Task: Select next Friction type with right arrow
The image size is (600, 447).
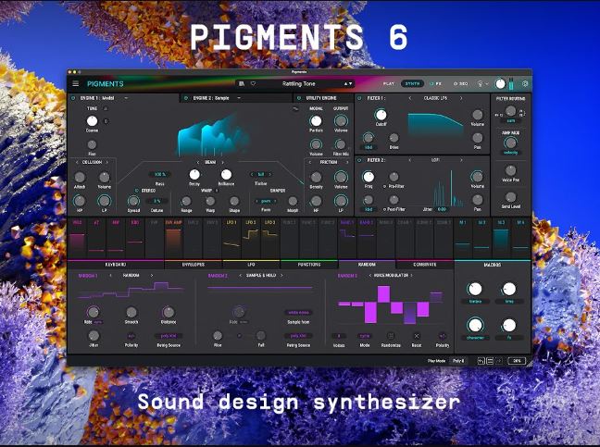Action: (x=347, y=163)
